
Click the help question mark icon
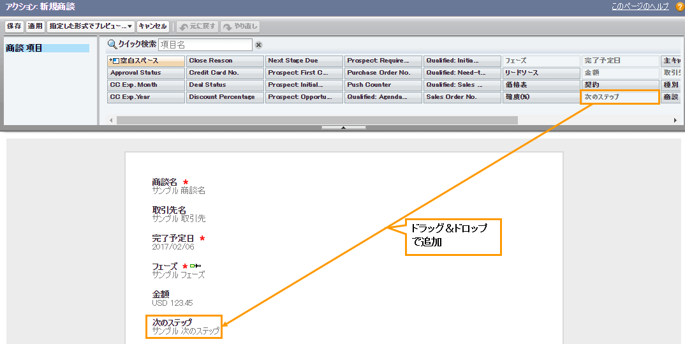[680, 6]
